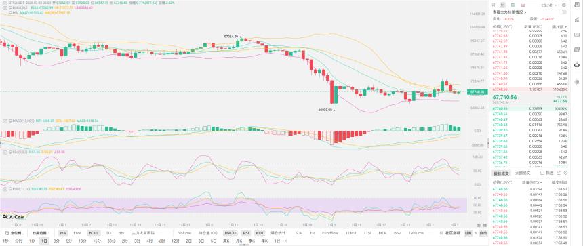
Task: Open the 查看主力挂单情况 link
Action: [509, 12]
